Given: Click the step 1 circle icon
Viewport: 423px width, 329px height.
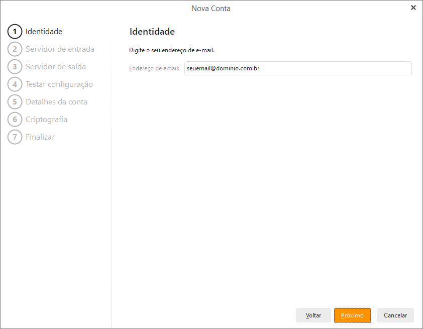Looking at the screenshot, I should coord(15,32).
